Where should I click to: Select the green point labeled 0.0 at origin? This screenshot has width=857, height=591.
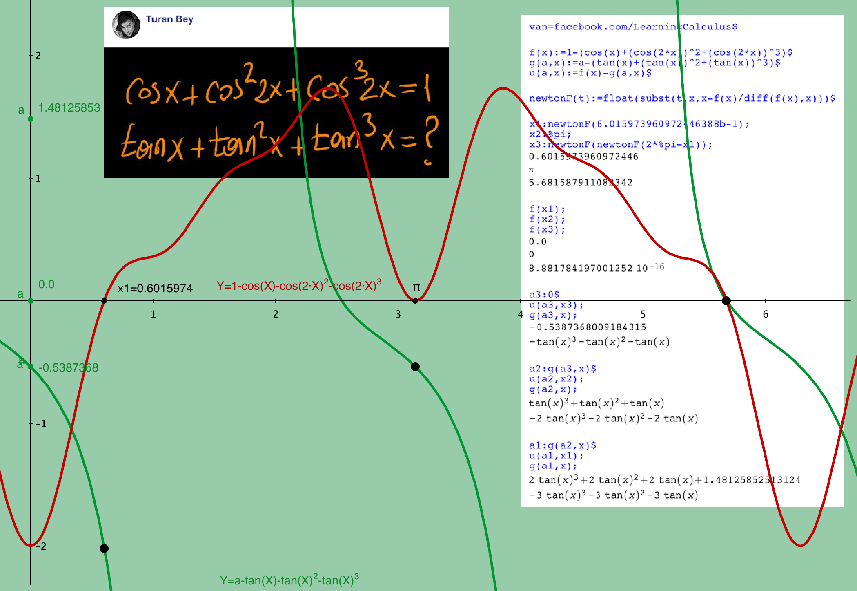coord(31,301)
